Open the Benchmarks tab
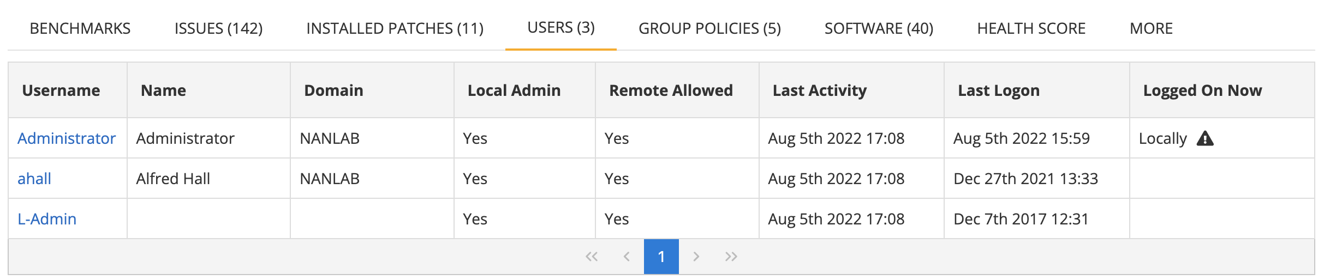This screenshot has height=280, width=1324. point(80,28)
